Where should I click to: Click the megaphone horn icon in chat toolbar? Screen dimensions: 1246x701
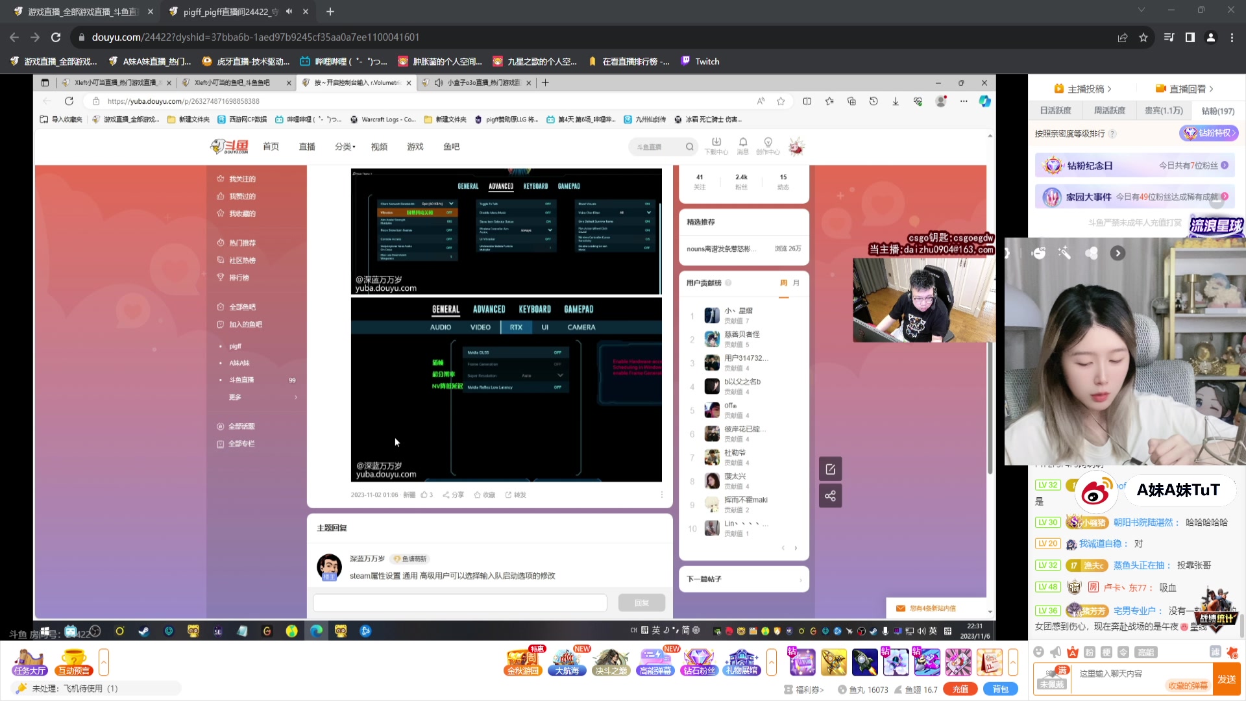click(x=1056, y=652)
